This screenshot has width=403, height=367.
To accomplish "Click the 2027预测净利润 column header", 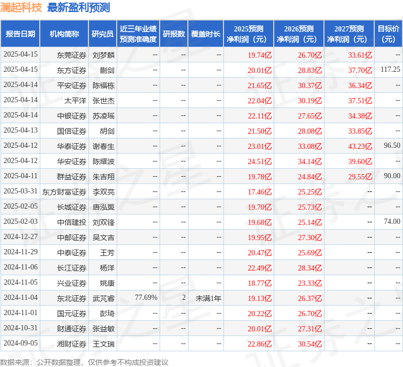I will click(349, 34).
